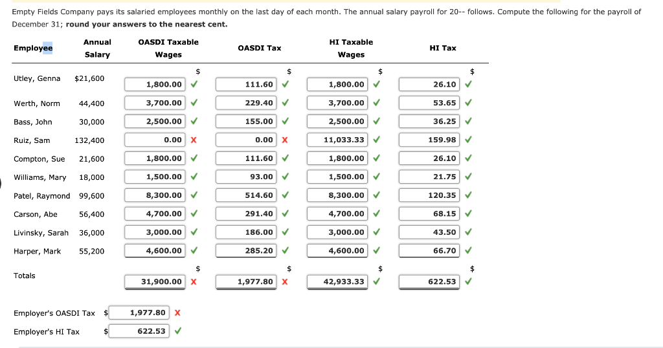
Task: Click green check next to Ruiz HI Tax 159.98
Action: [x=469, y=139]
